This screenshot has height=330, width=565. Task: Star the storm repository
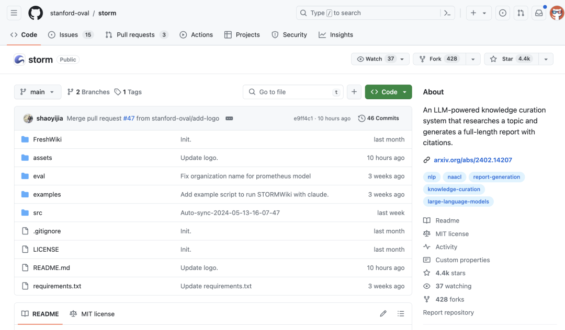[511, 59]
